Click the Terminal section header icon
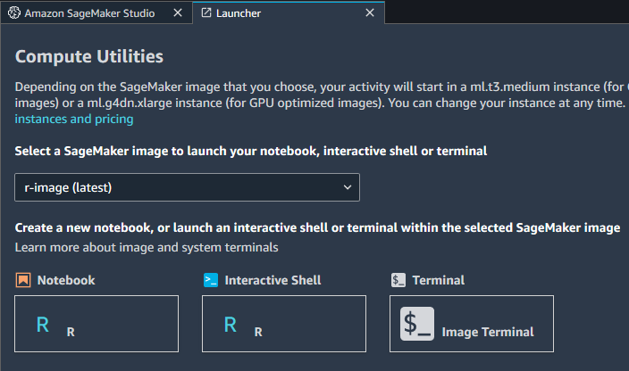This screenshot has width=629, height=371. click(x=398, y=280)
